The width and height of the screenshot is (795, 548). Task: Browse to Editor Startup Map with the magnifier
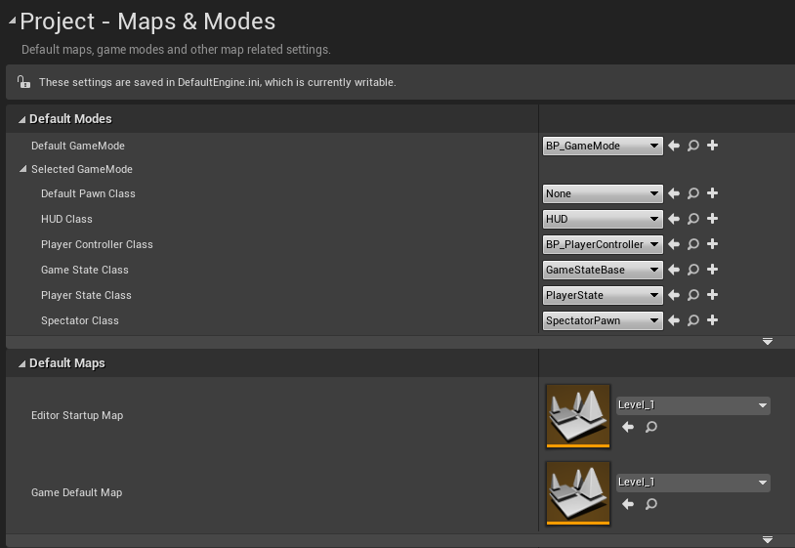[651, 427]
